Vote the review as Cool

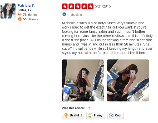(115, 115)
